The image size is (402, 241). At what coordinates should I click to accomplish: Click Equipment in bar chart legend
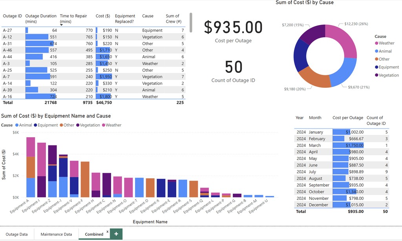coord(46,125)
